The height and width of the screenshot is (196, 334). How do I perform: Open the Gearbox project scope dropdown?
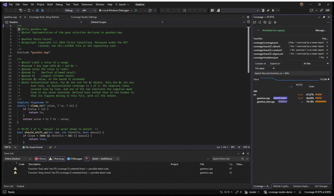(x=44, y=22)
